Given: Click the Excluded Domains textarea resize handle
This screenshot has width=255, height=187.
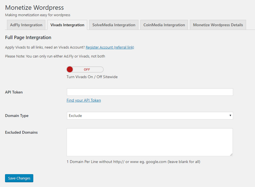Looking at the screenshot, I should point(231,154).
